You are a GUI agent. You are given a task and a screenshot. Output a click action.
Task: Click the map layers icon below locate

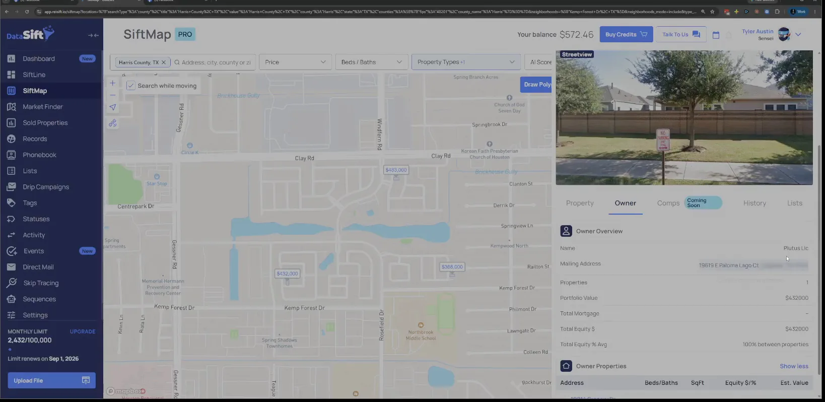(x=113, y=123)
